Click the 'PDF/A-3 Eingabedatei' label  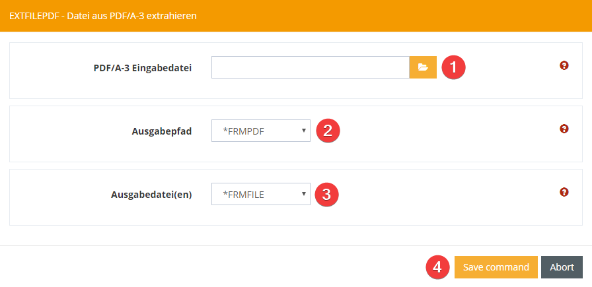143,67
